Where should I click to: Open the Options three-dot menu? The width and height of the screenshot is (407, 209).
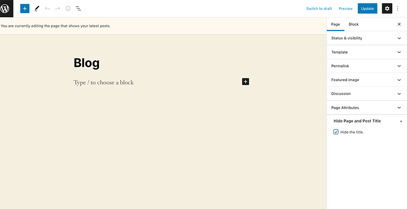point(397,9)
